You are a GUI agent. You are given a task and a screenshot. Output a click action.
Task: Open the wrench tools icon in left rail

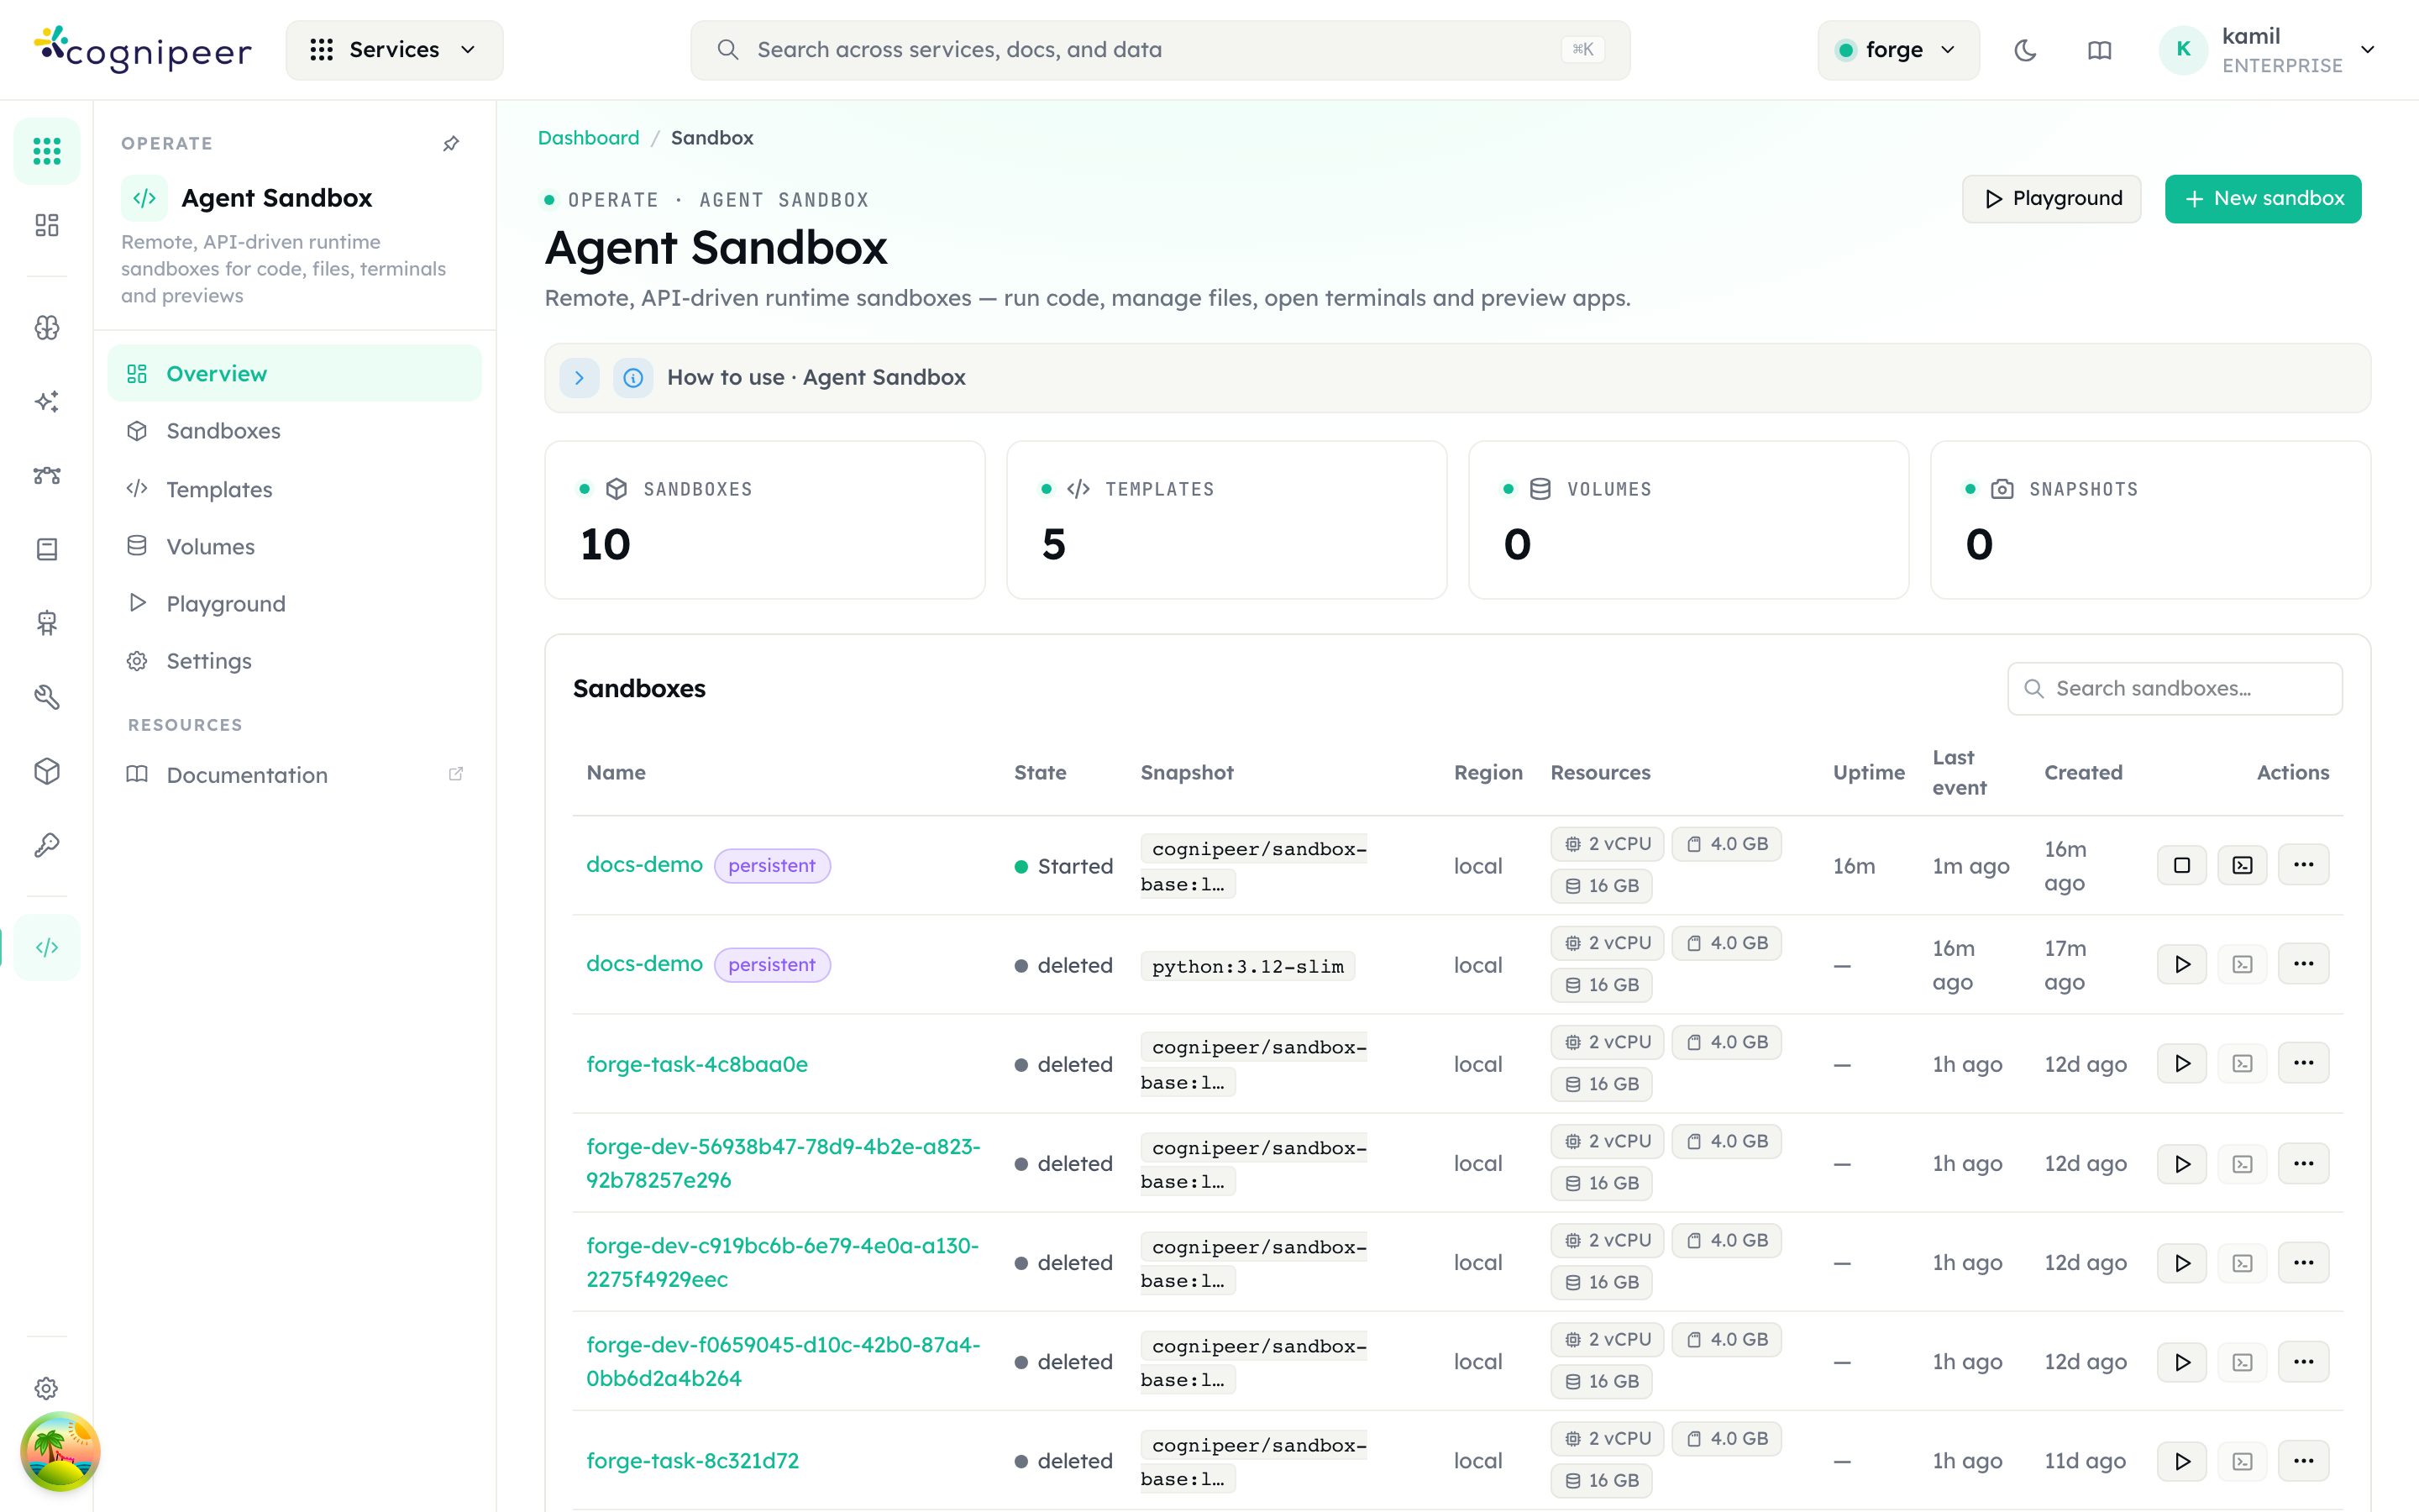(x=47, y=697)
